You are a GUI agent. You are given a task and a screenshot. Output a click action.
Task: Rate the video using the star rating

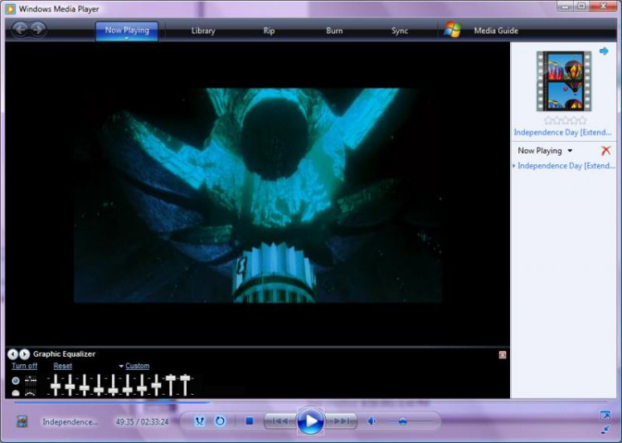pyautogui.click(x=566, y=120)
